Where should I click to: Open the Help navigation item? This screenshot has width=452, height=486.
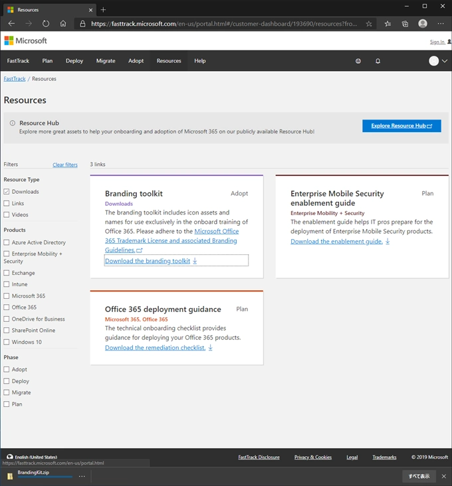[x=200, y=61]
